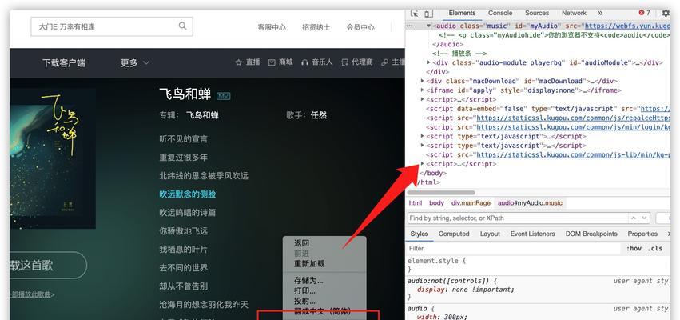Image resolution: width=680 pixels, height=320 pixels.
Task: Select the Computed tab
Action: pyautogui.click(x=454, y=234)
